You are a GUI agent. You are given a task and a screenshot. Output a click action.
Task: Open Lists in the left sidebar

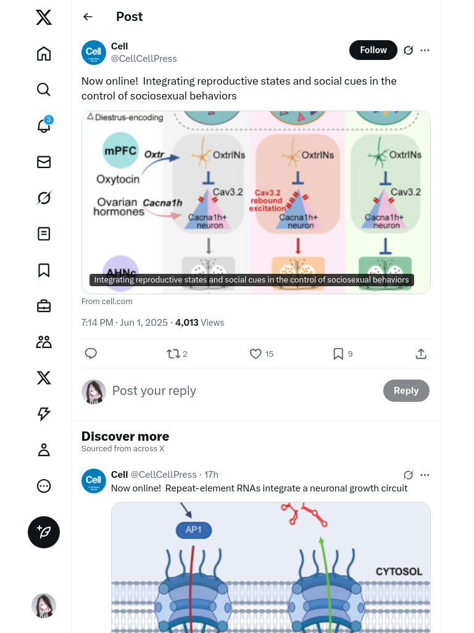click(44, 234)
